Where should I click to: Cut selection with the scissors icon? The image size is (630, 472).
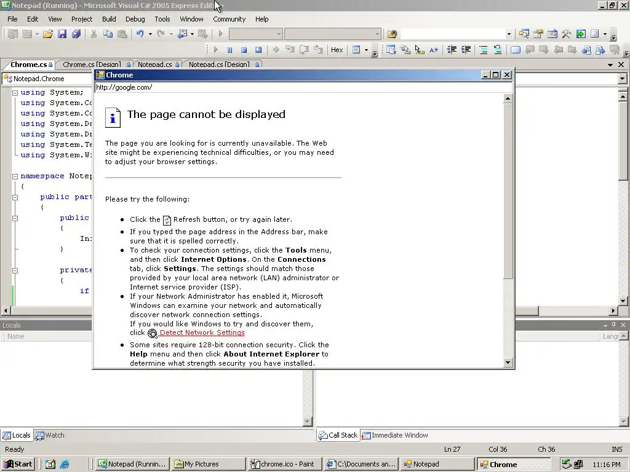pyautogui.click(x=94, y=34)
